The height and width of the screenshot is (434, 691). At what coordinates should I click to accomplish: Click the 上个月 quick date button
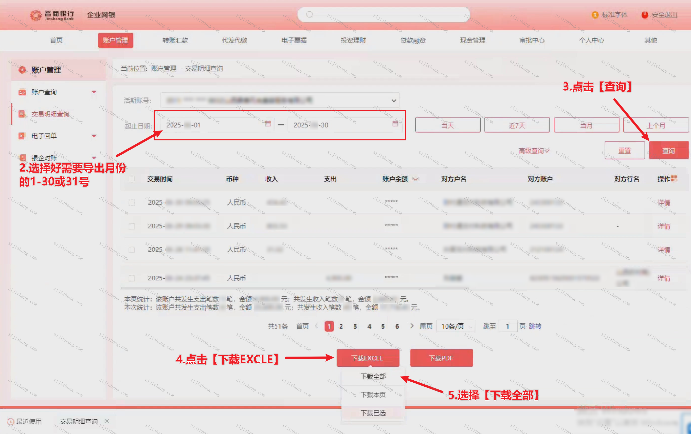pos(656,125)
